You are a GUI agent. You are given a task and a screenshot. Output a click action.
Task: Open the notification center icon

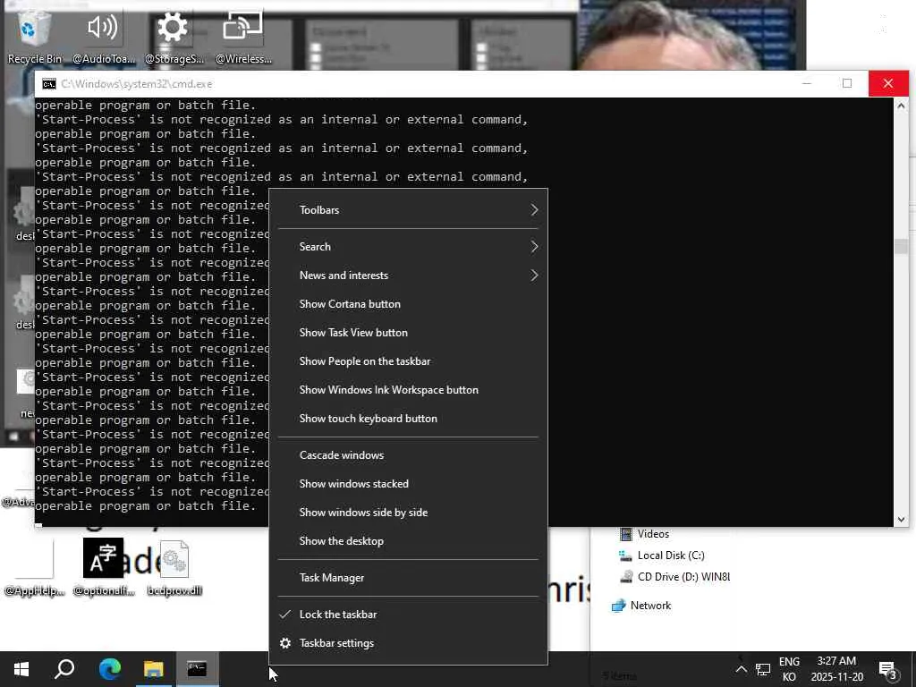click(888, 670)
